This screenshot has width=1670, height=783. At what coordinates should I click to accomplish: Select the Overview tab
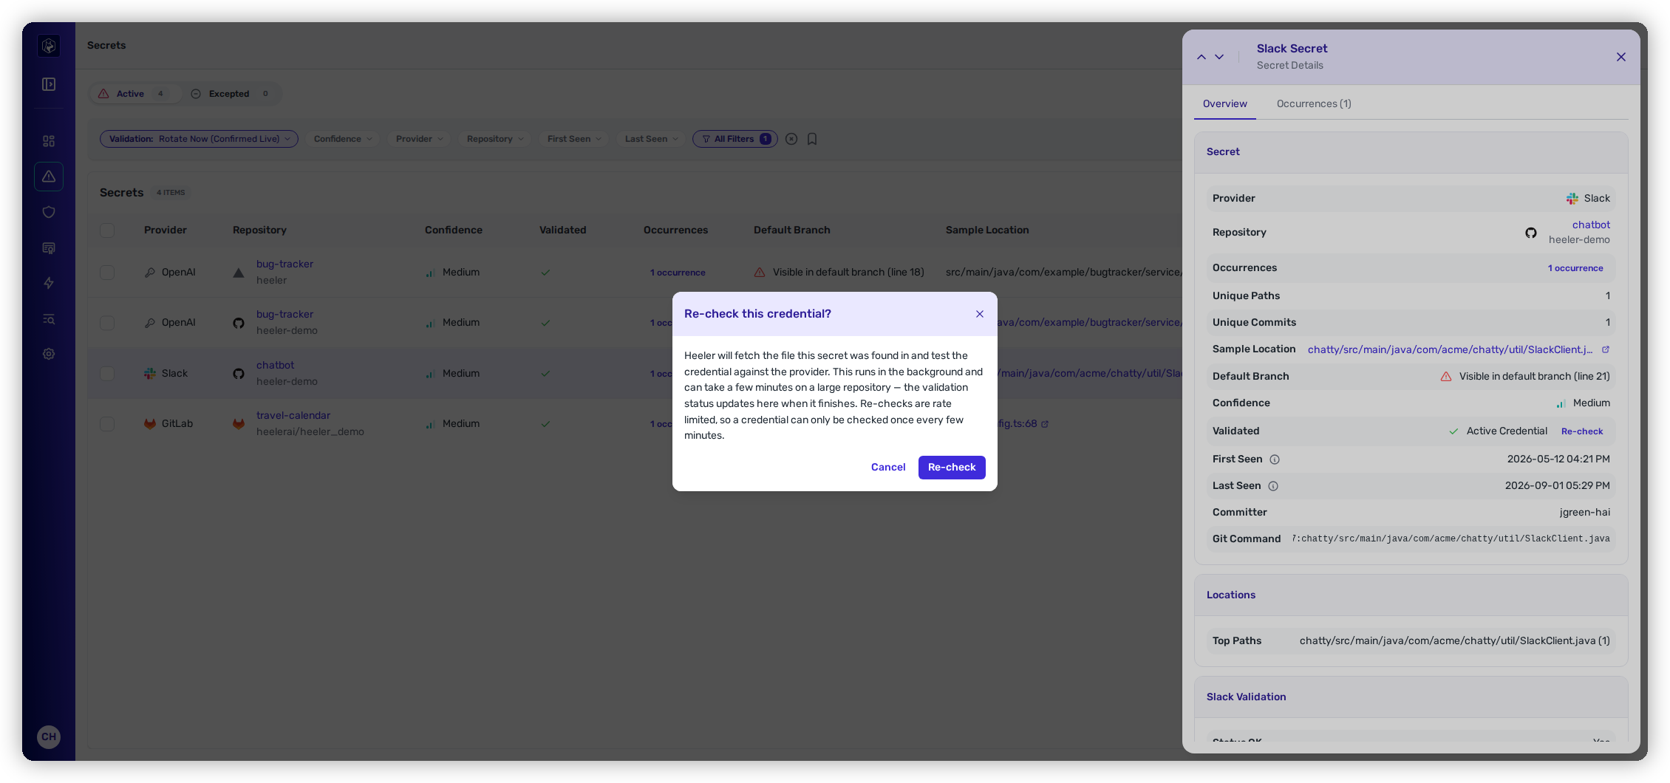coord(1224,104)
